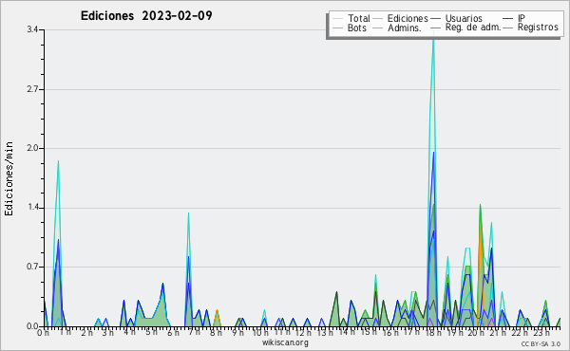Click the "4 h" x-axis label
The image size is (570, 351).
(x=129, y=332)
